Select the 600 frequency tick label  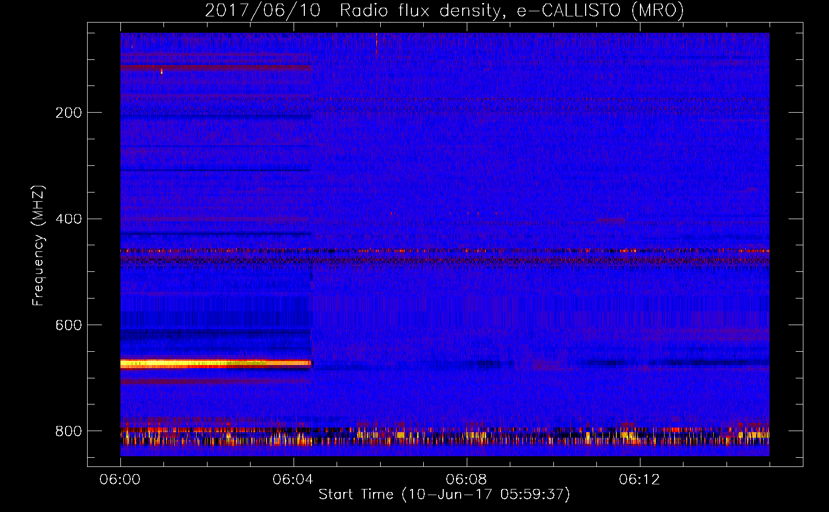click(x=69, y=326)
